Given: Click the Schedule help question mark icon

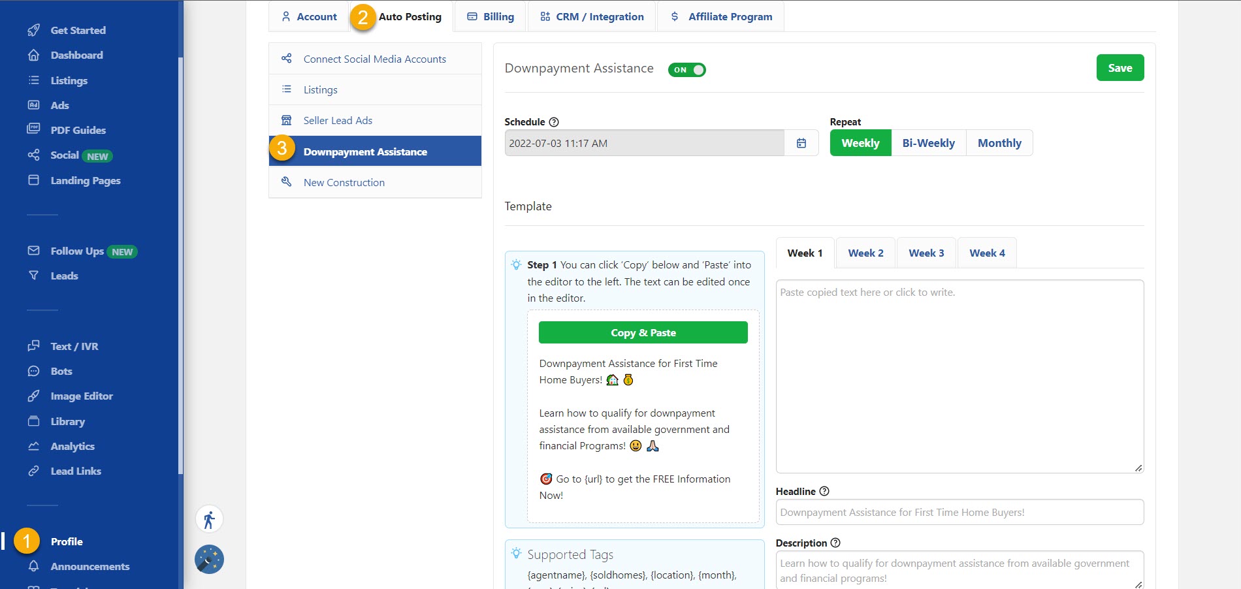Looking at the screenshot, I should [554, 122].
